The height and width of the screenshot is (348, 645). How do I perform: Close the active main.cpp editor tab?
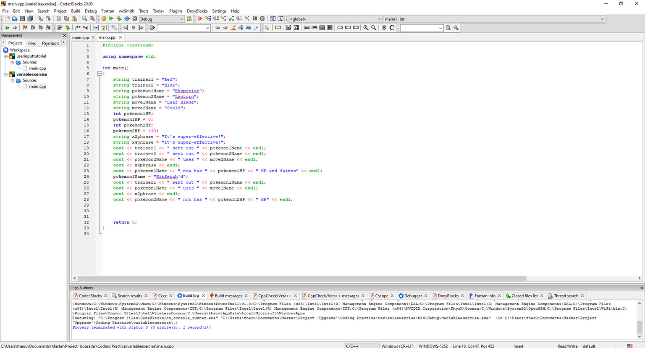(121, 37)
